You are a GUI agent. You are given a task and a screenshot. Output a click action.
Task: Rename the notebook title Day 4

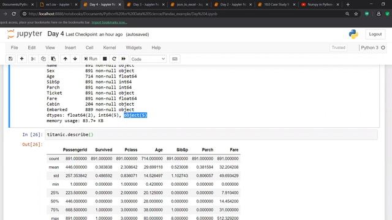pos(56,34)
